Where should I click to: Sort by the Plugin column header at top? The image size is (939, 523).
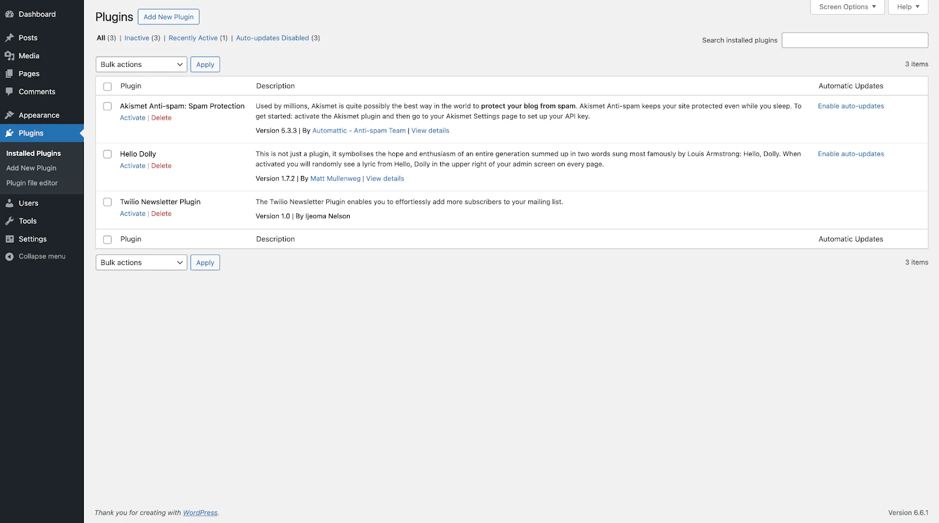pyautogui.click(x=131, y=86)
